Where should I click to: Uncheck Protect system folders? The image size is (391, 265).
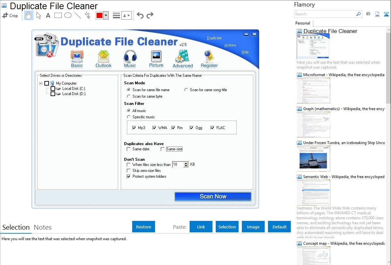[129, 176]
